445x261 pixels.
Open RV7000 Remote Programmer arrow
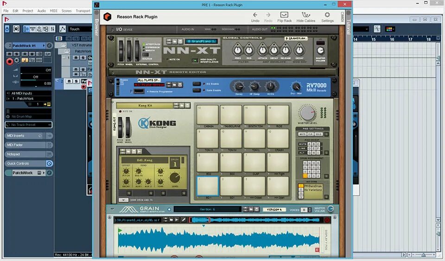[x=131, y=91]
